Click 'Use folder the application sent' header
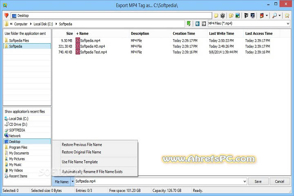The height and width of the screenshot is (196, 294). (x=25, y=33)
